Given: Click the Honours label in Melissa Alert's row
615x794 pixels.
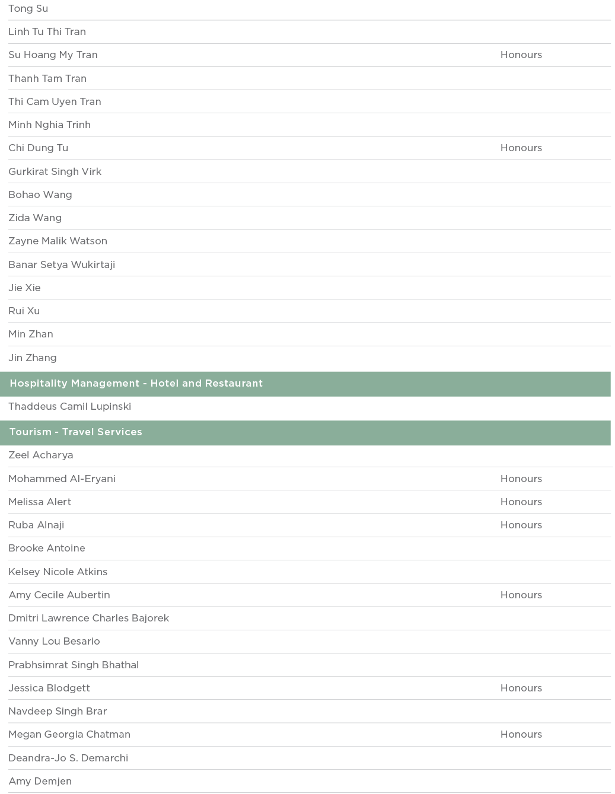Looking at the screenshot, I should click(x=521, y=502).
